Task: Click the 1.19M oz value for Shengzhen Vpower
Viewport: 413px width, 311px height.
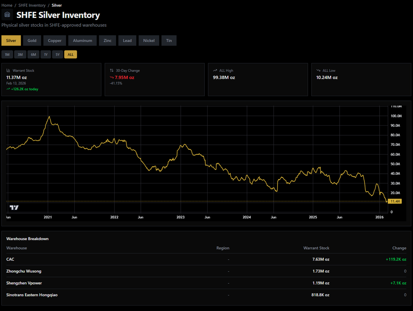Action: tap(321, 283)
